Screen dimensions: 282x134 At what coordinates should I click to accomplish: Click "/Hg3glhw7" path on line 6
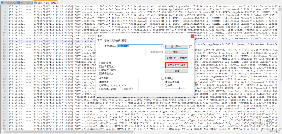tap(89, 21)
